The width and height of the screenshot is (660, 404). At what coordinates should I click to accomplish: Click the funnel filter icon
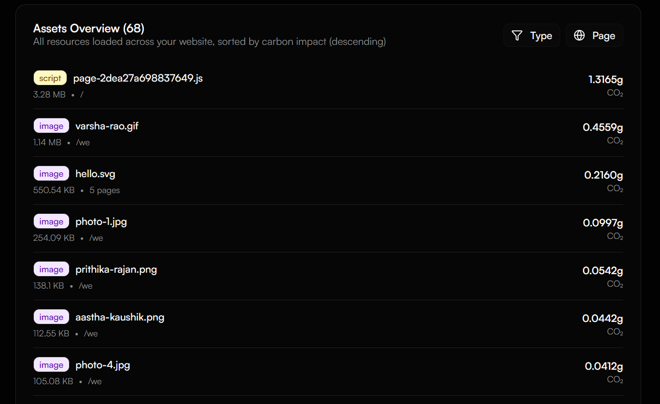point(517,36)
